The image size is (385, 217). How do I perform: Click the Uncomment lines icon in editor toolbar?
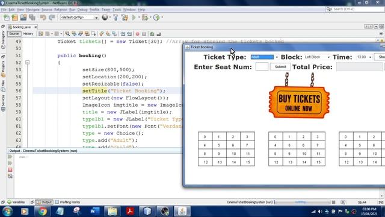(x=159, y=34)
